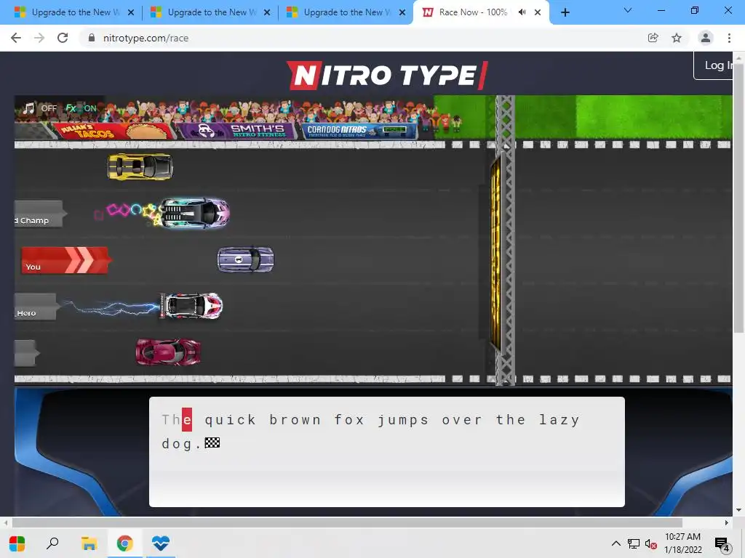Open Chrome three-dot menu
Screen dimensions: 745x558
(x=729, y=38)
